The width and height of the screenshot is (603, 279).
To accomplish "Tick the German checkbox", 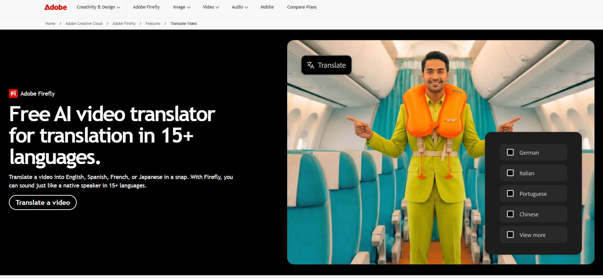I will 510,152.
